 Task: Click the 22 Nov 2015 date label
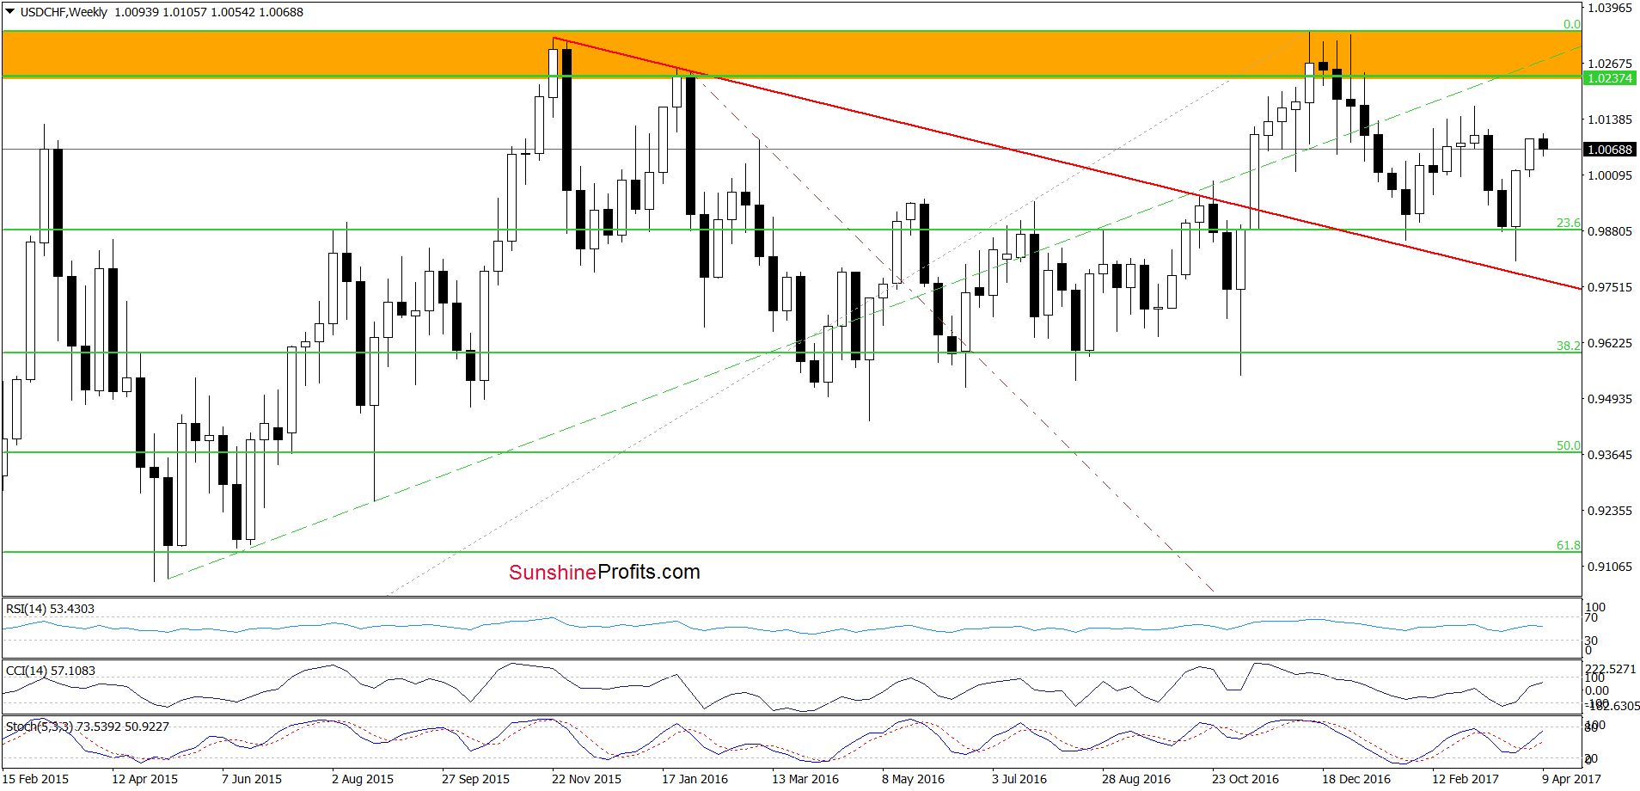[x=586, y=779]
